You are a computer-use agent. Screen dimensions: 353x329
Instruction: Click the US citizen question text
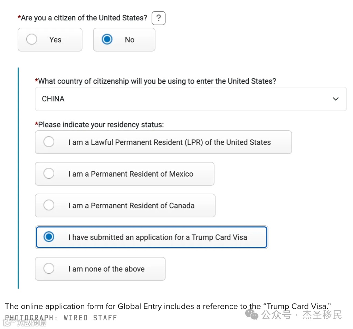pos(84,18)
